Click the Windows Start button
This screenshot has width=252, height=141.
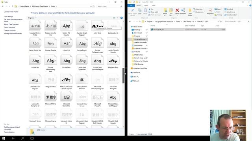click(4, 138)
